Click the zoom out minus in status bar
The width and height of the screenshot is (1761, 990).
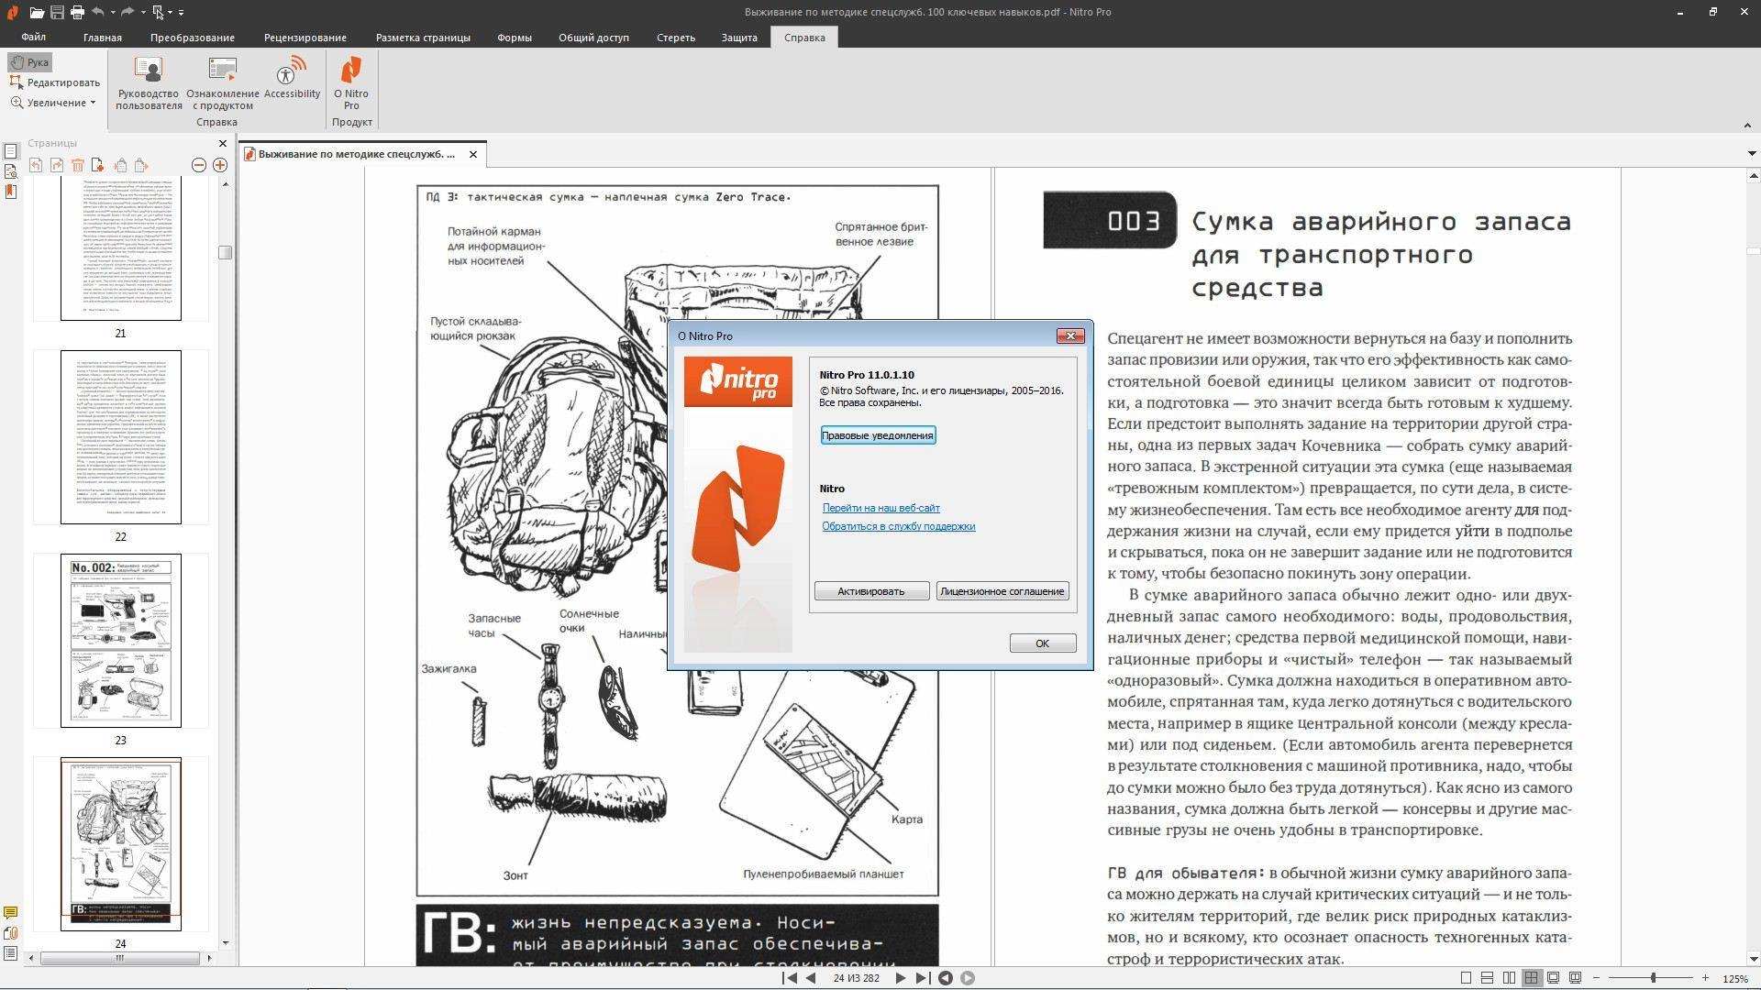[x=1597, y=978]
